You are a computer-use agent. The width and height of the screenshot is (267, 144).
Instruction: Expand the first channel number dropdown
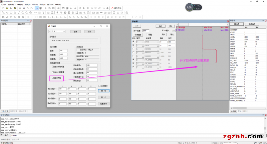pos(139,42)
